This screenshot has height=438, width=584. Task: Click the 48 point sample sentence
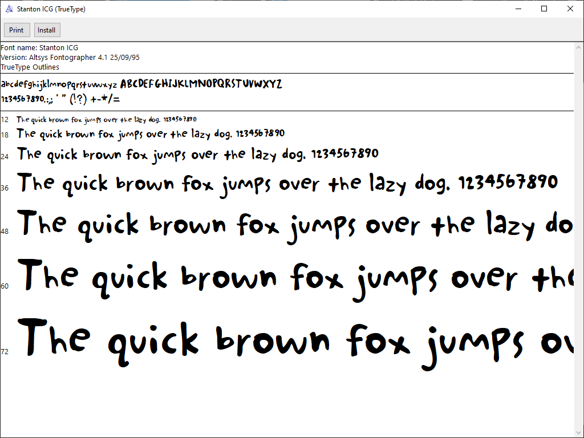click(295, 225)
